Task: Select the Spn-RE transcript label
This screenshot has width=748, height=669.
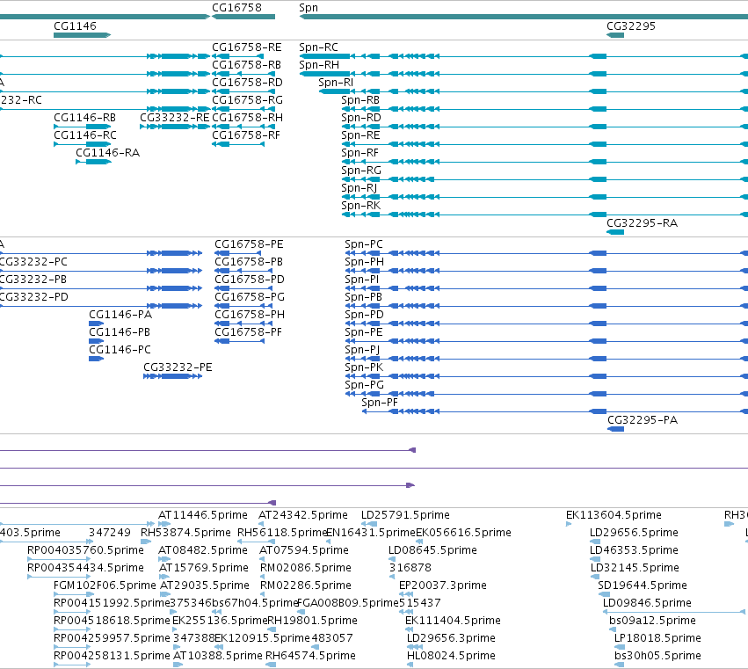Action: coord(360,135)
